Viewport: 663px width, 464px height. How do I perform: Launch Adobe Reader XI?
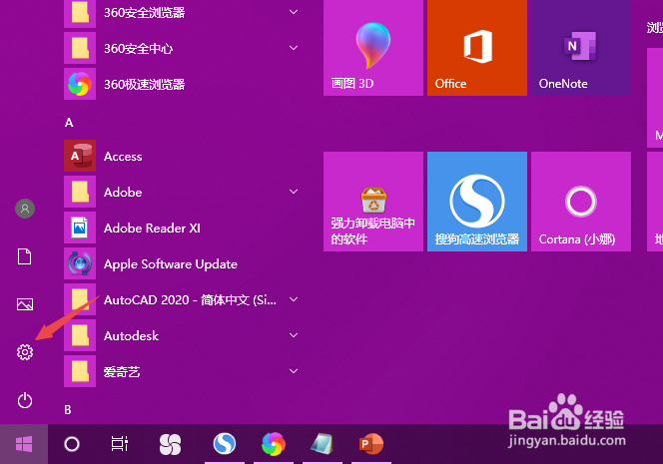(182, 228)
